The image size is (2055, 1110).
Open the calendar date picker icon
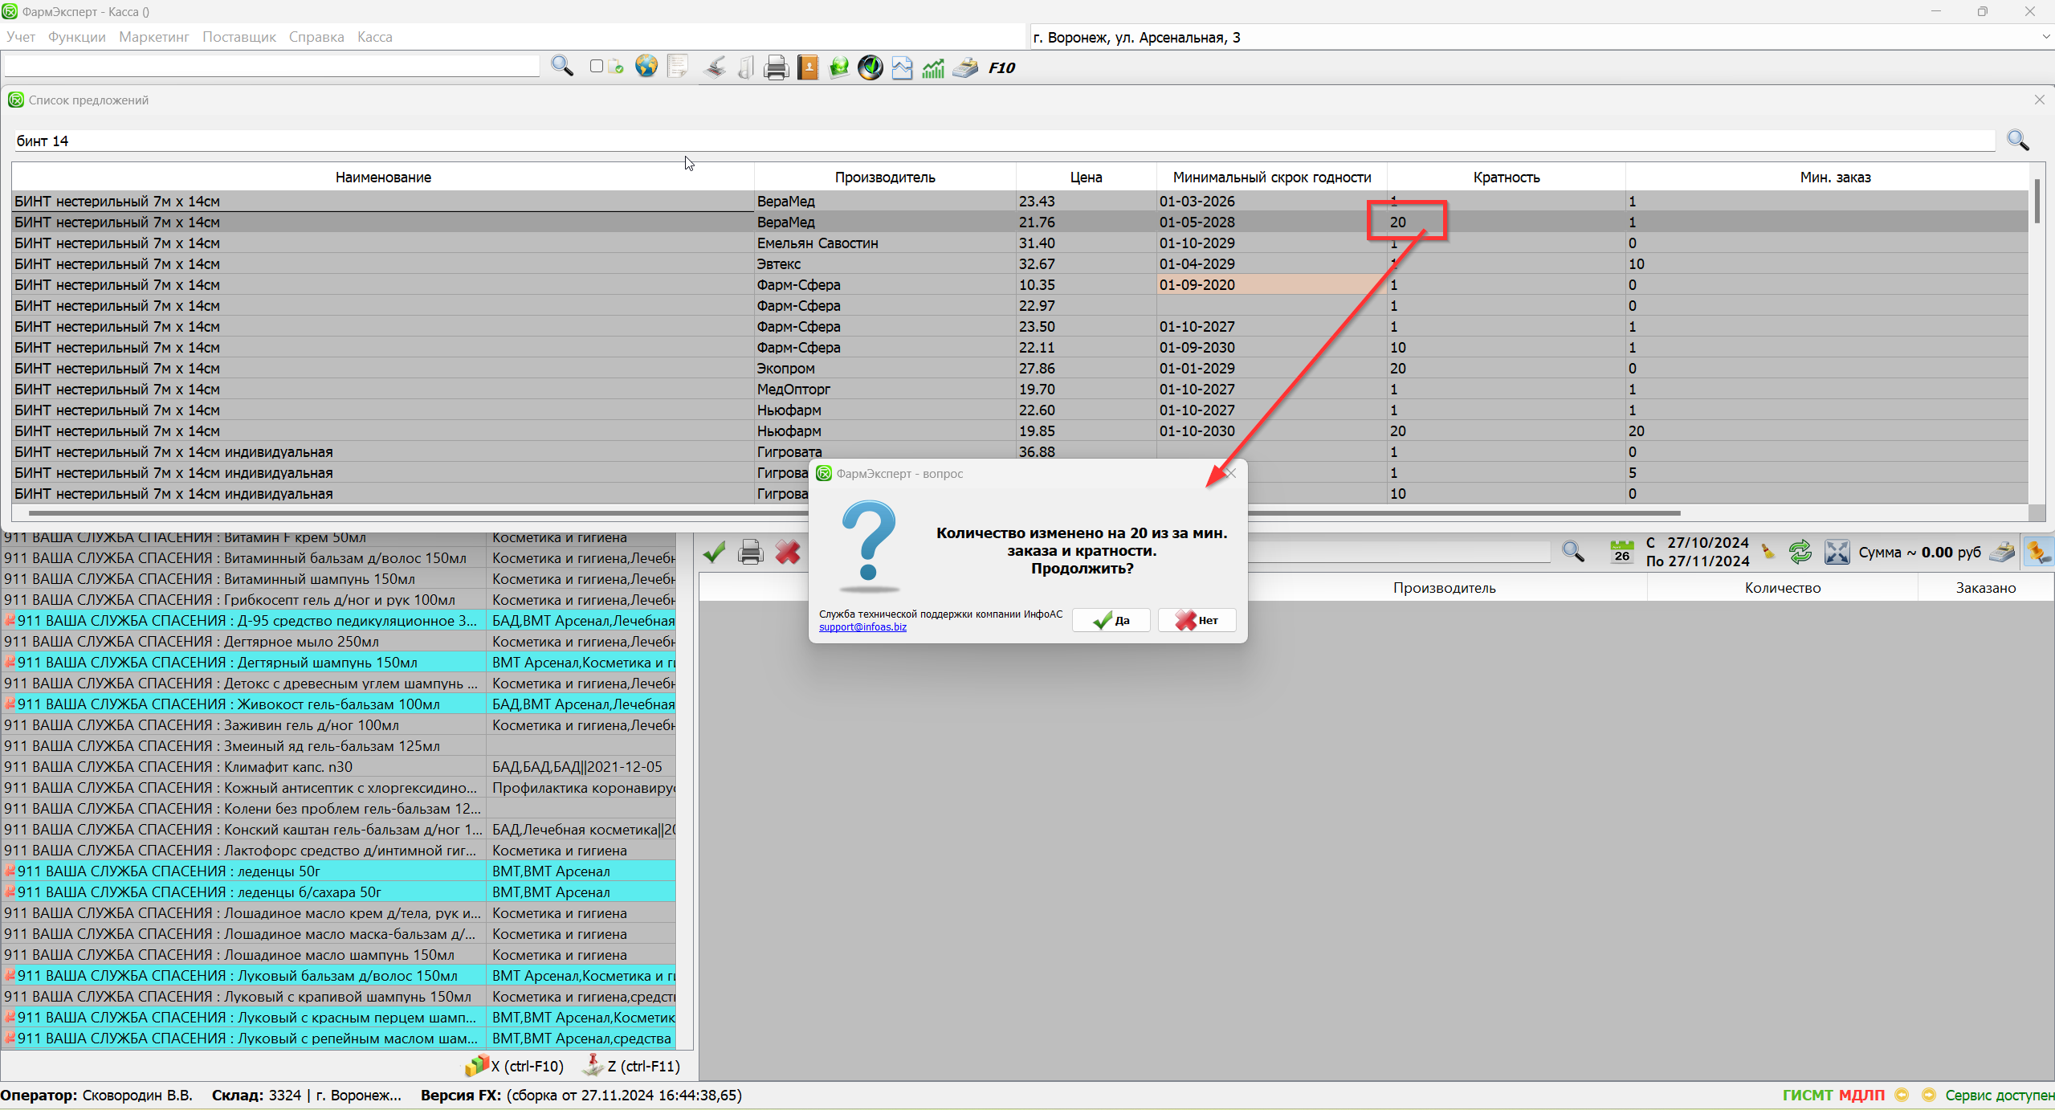click(x=1621, y=552)
